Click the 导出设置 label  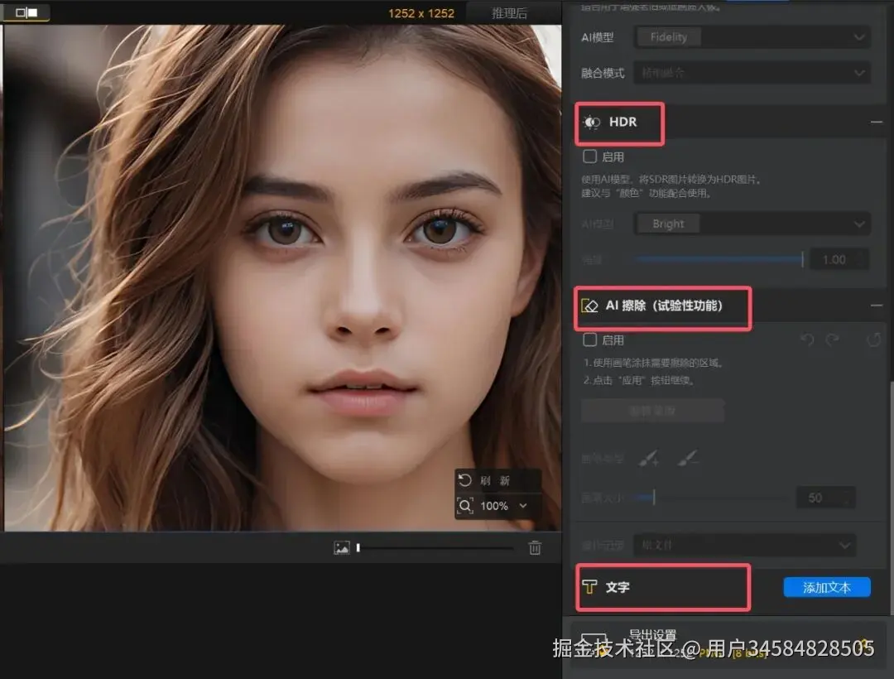click(652, 634)
